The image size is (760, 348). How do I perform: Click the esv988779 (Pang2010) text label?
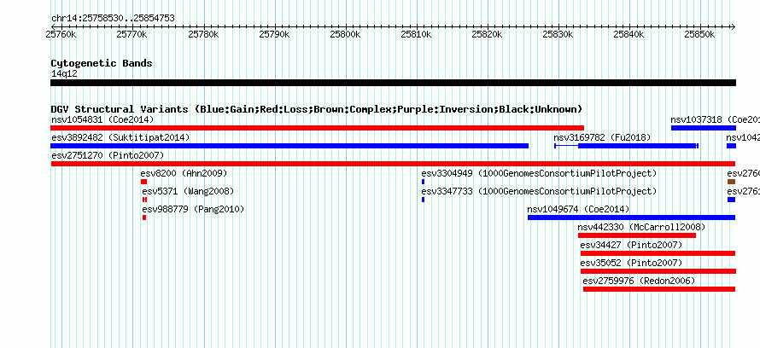click(193, 209)
